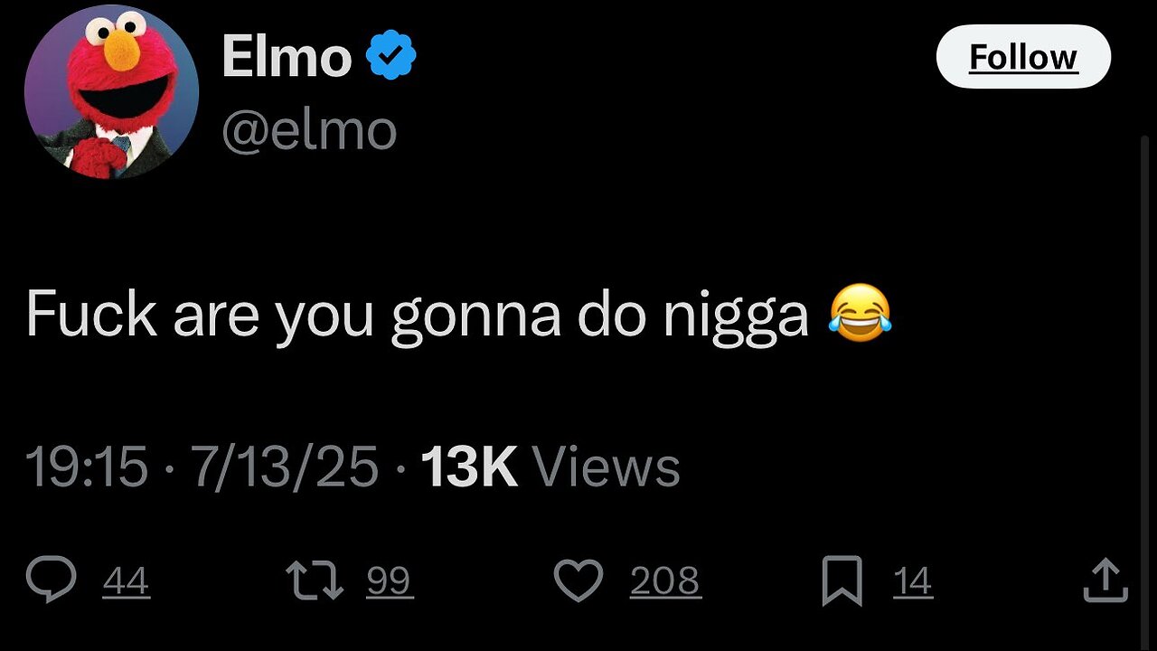This screenshot has height=651, width=1157.
Task: Click the Elmo display name
Action: pos(286,58)
